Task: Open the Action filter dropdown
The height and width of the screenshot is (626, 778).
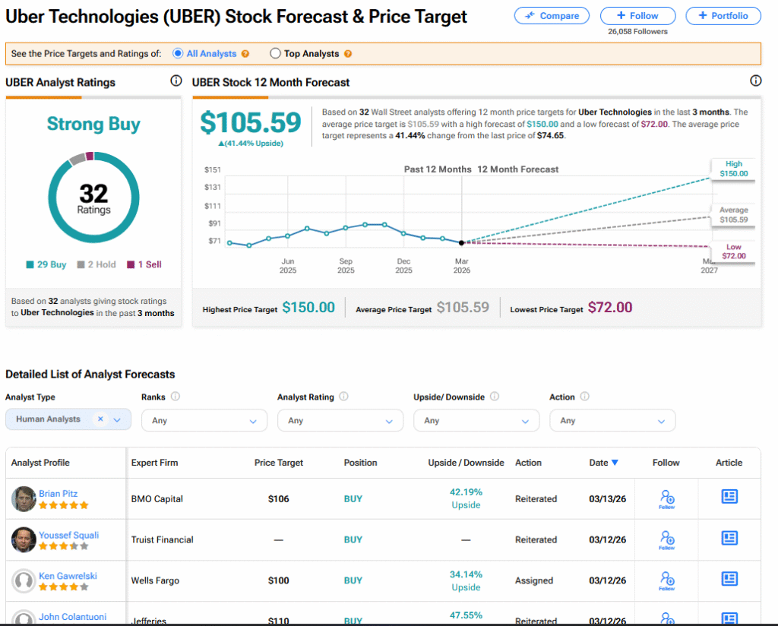Action: [x=612, y=420]
